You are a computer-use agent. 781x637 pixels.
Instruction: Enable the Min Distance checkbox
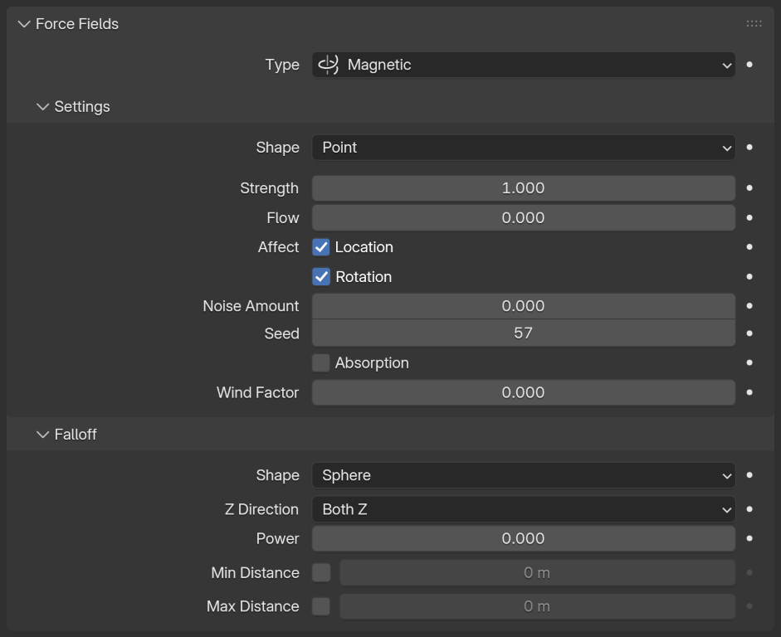(321, 573)
